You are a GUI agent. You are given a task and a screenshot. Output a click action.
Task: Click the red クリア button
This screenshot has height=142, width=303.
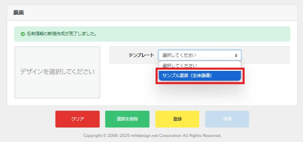pyautogui.click(x=78, y=119)
